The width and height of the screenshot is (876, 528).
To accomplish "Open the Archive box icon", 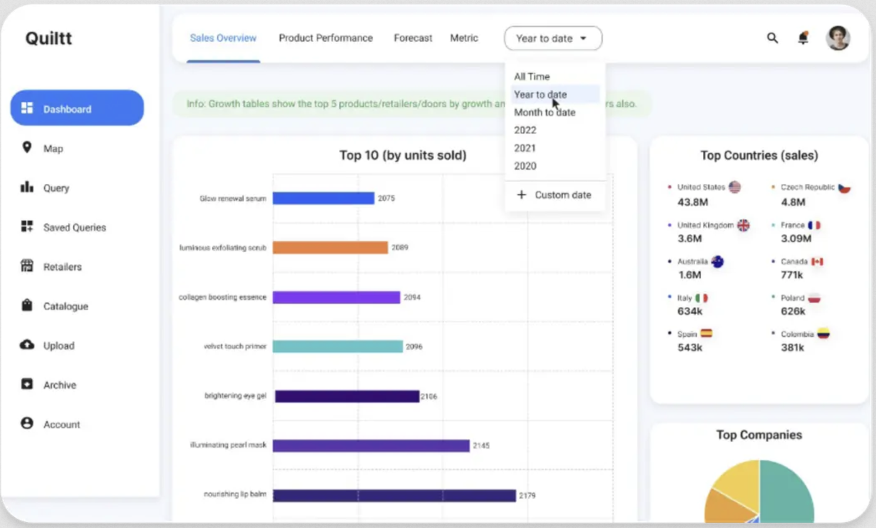I will (27, 384).
